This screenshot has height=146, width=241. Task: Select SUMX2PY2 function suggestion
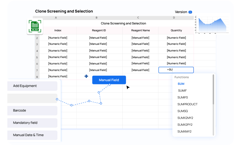(185, 125)
